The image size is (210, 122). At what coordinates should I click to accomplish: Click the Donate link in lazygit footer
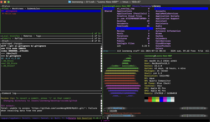click(x=72, y=118)
